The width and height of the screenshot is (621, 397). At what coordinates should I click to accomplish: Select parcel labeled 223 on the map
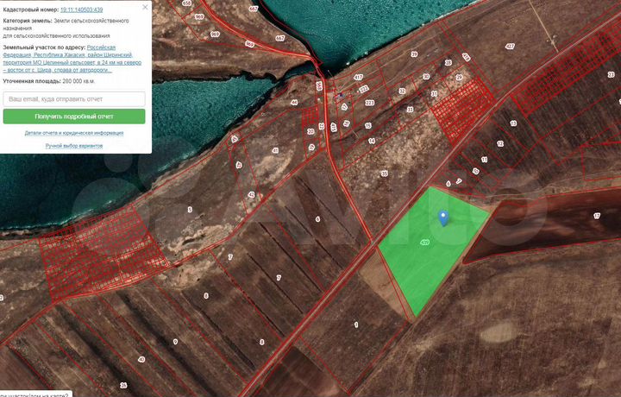pos(369,103)
